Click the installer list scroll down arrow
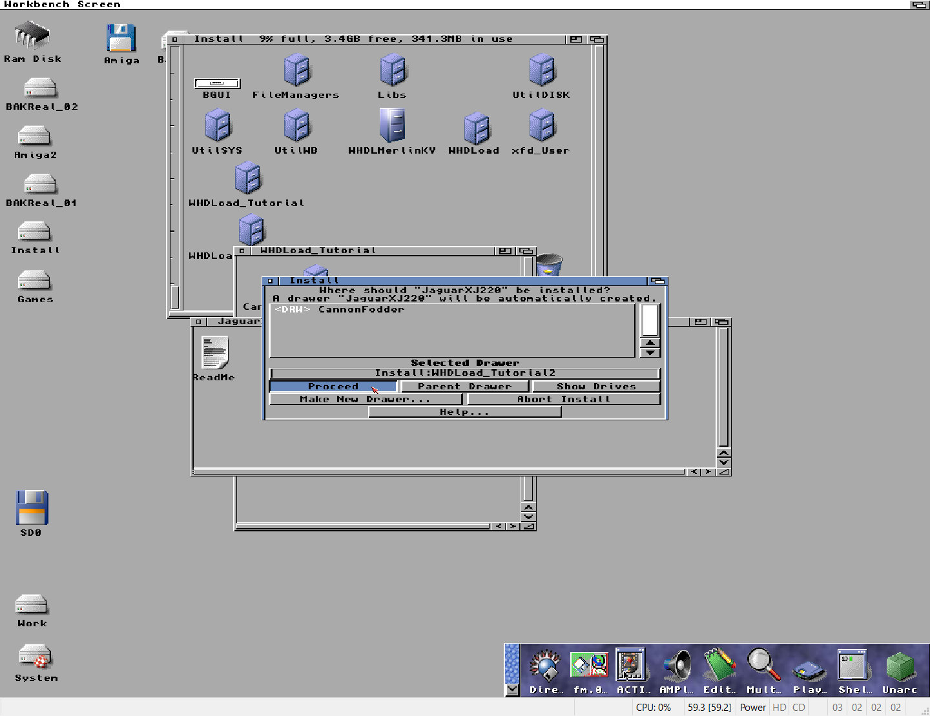 tap(650, 352)
